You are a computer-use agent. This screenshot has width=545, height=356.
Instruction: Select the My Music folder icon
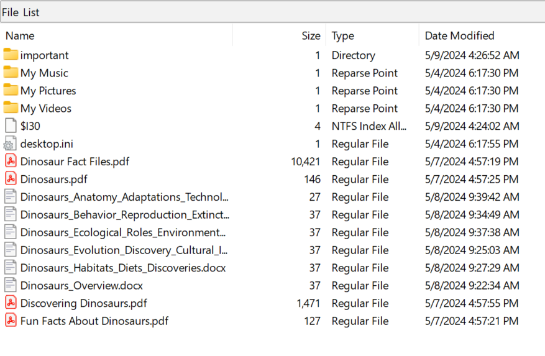point(11,73)
